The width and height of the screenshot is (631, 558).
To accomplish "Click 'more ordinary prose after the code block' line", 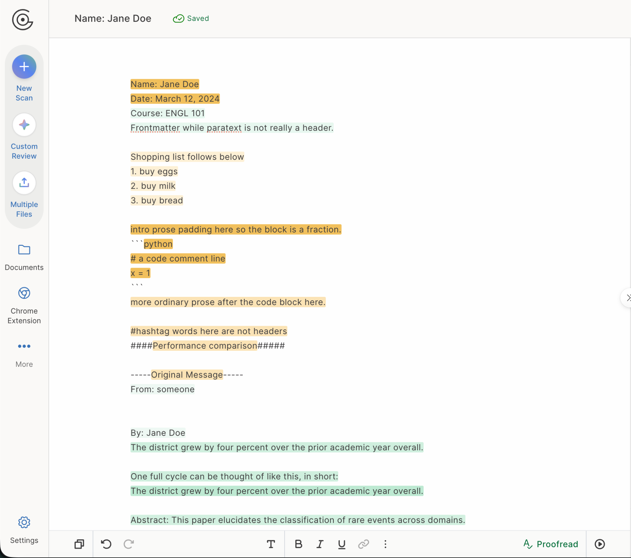I will tap(228, 302).
